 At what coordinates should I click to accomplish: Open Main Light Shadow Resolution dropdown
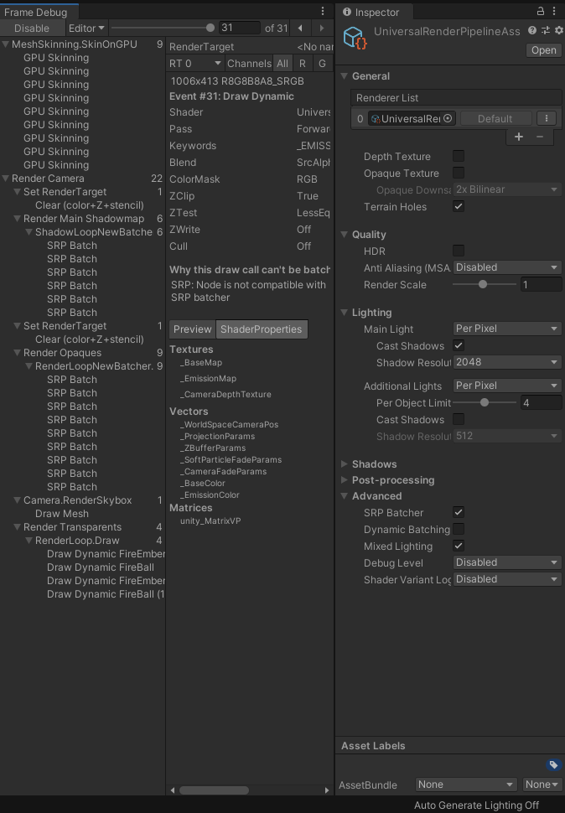pyautogui.click(x=507, y=362)
